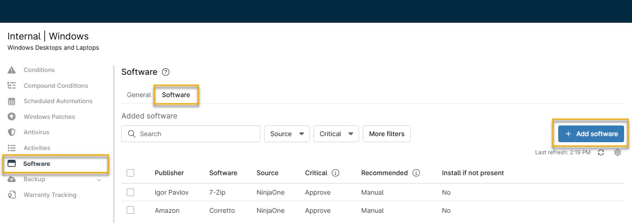Viewport: 632px width, 223px height.
Task: Click the Conditions warning triangle icon
Action: pos(12,70)
